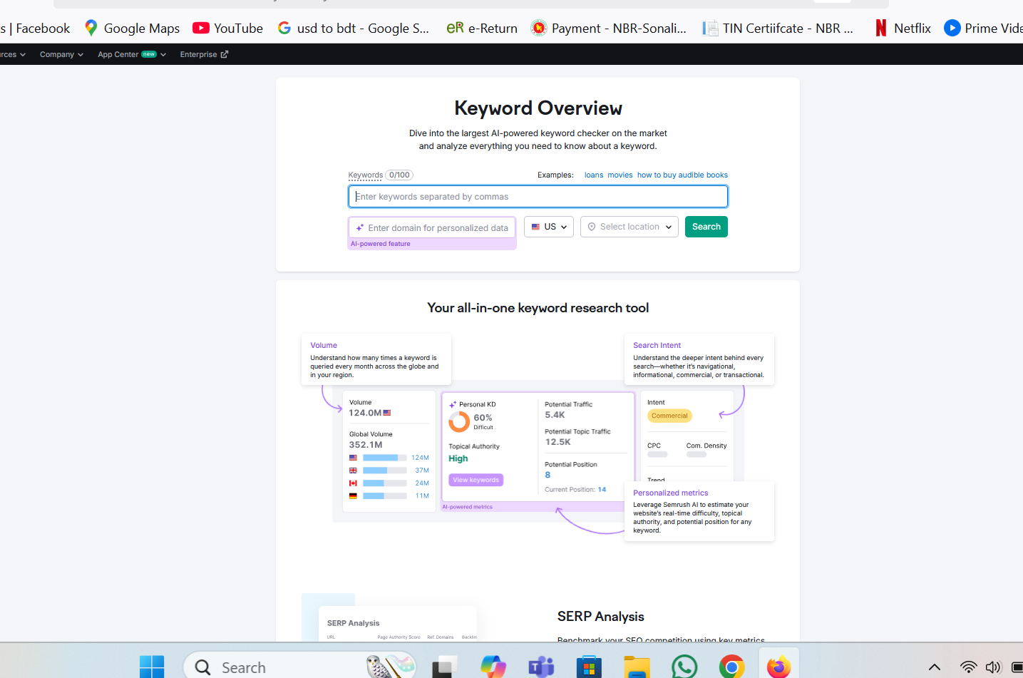Open Microsoft Store from the taskbar

point(589,667)
